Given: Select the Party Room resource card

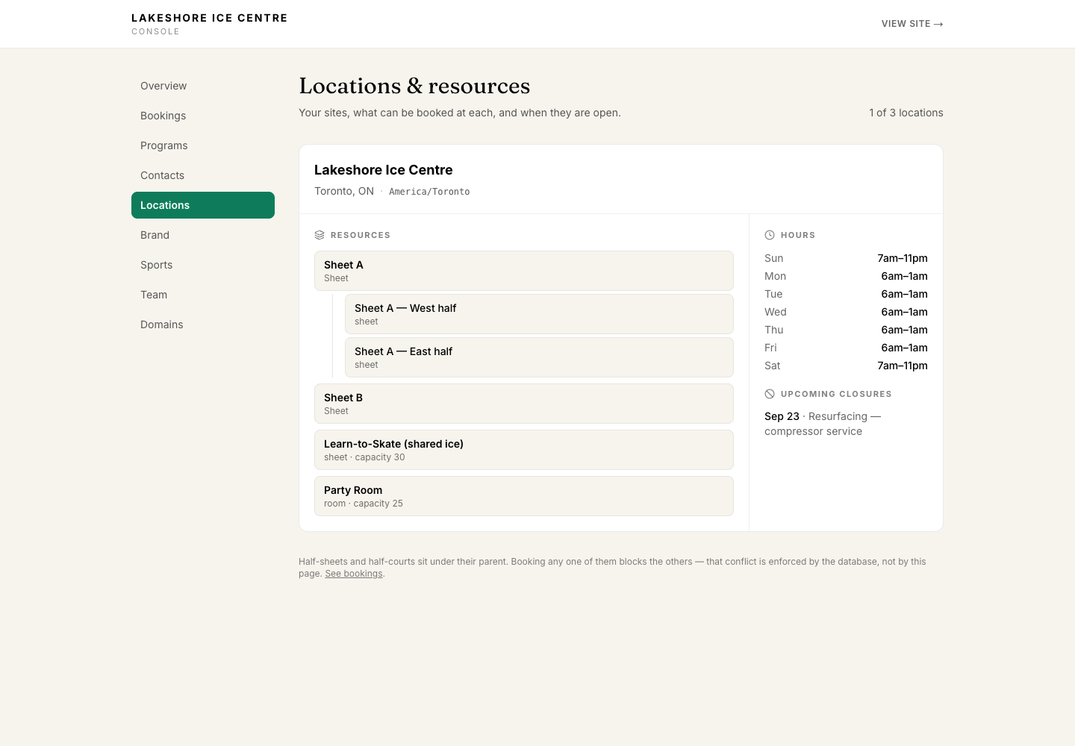Looking at the screenshot, I should 524,496.
